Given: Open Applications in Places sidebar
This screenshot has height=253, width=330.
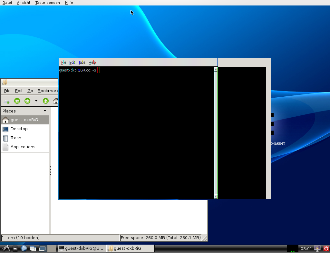Looking at the screenshot, I should click(23, 147).
